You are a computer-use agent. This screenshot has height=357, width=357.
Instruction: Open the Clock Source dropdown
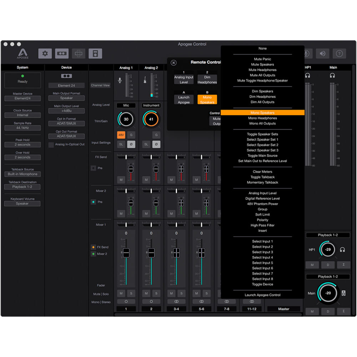coord(22,115)
